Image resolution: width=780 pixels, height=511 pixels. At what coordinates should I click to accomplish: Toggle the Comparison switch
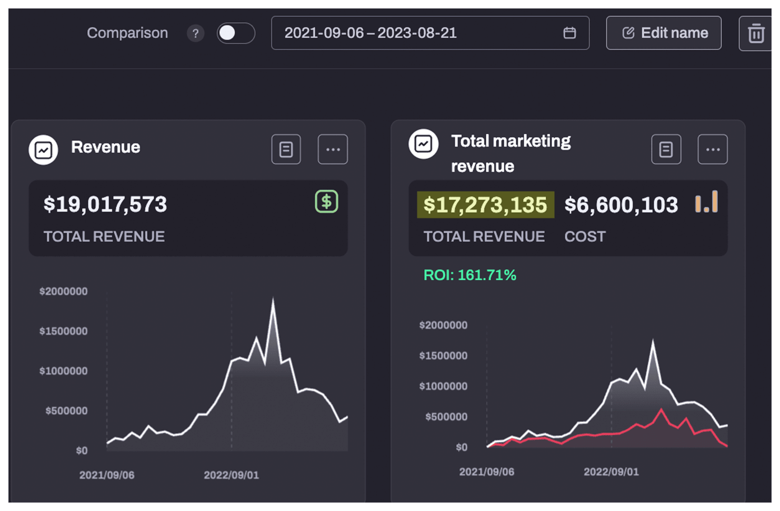235,33
